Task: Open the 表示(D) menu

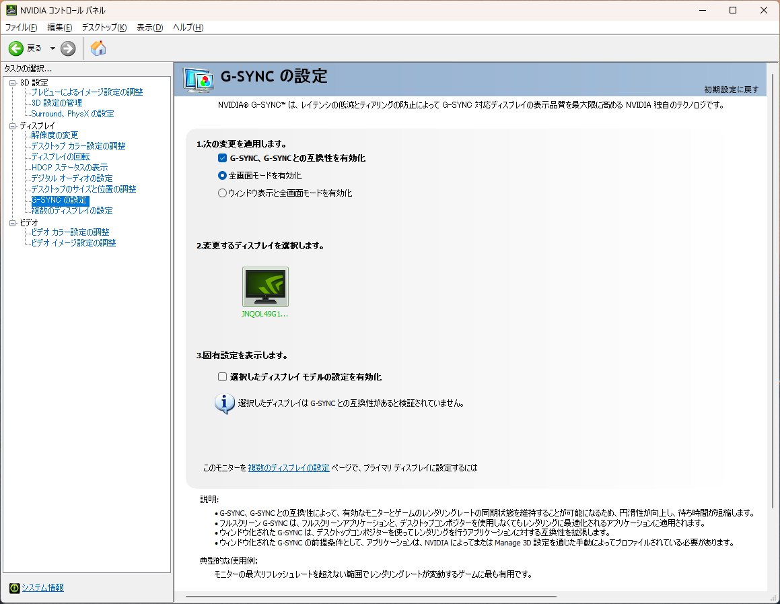Action: [x=149, y=28]
